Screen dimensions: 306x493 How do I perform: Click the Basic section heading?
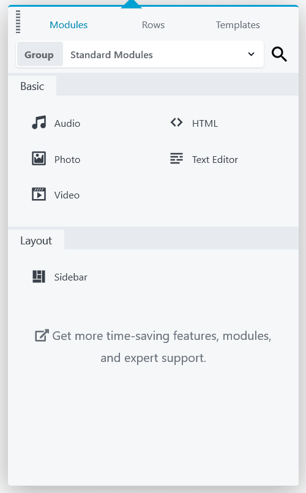tap(32, 86)
